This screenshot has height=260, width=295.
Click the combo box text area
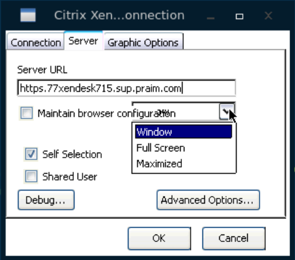[176, 112]
